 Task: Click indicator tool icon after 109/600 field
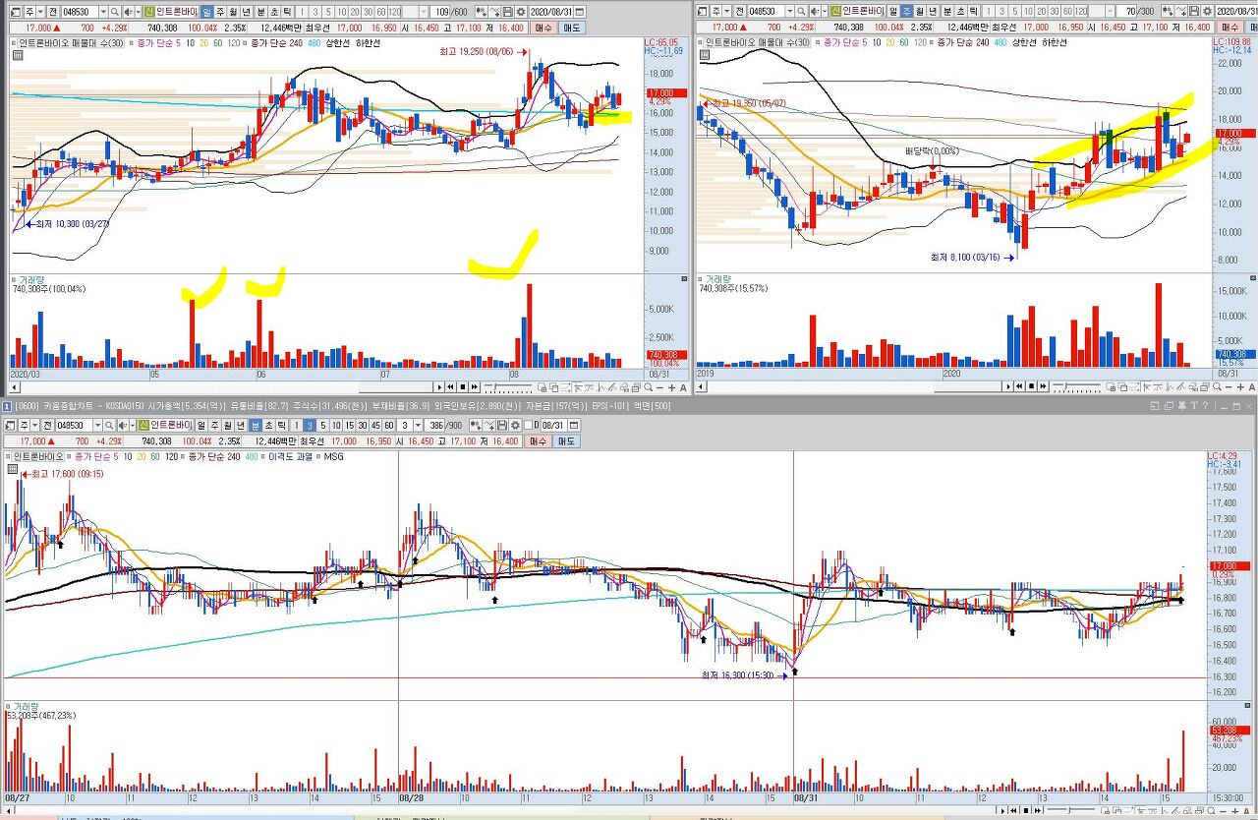482,11
